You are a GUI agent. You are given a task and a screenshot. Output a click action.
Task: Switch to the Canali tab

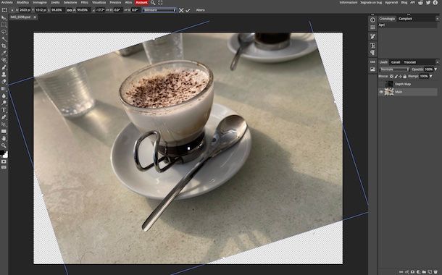coord(396,62)
